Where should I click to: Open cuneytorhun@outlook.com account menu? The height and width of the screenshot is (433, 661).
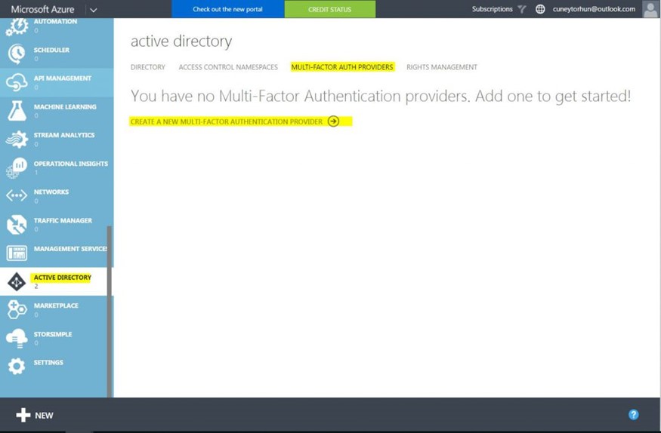(x=594, y=9)
